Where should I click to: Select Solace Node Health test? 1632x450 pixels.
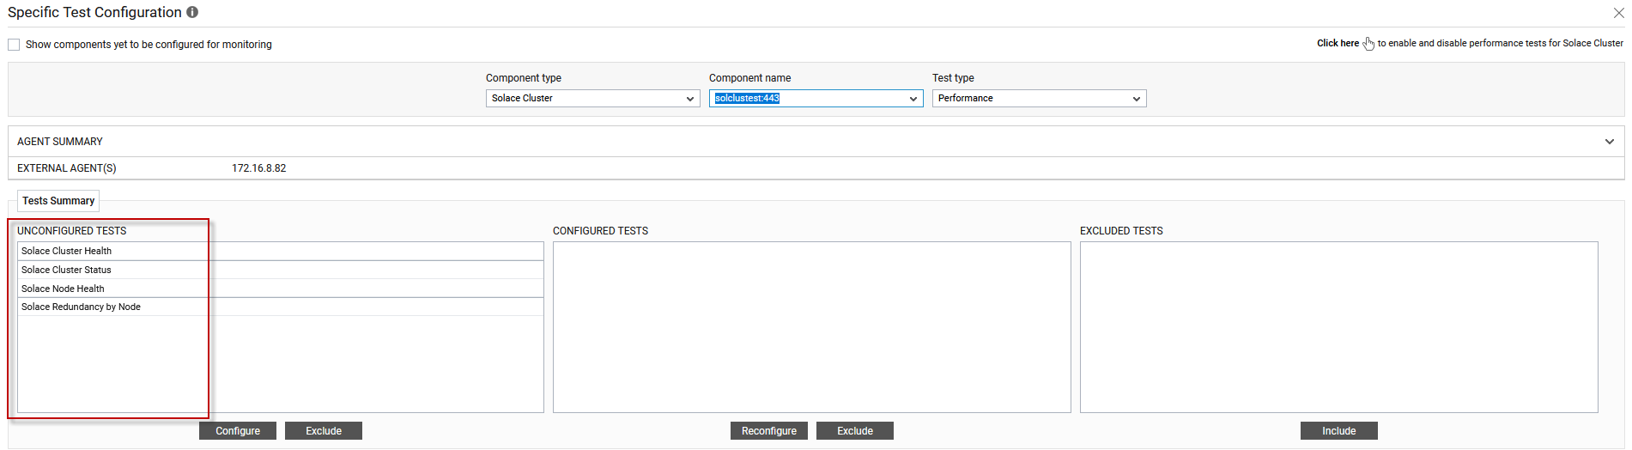click(281, 289)
